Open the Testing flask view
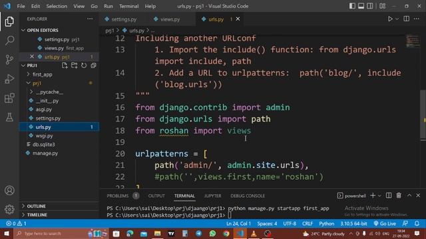Screen dimensions: 426x239 coord(9,117)
